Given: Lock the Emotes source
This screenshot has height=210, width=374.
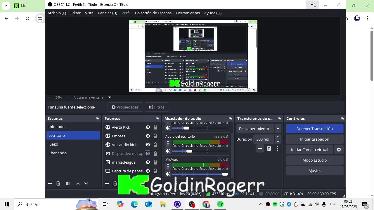Looking at the screenshot, I should coord(155,136).
